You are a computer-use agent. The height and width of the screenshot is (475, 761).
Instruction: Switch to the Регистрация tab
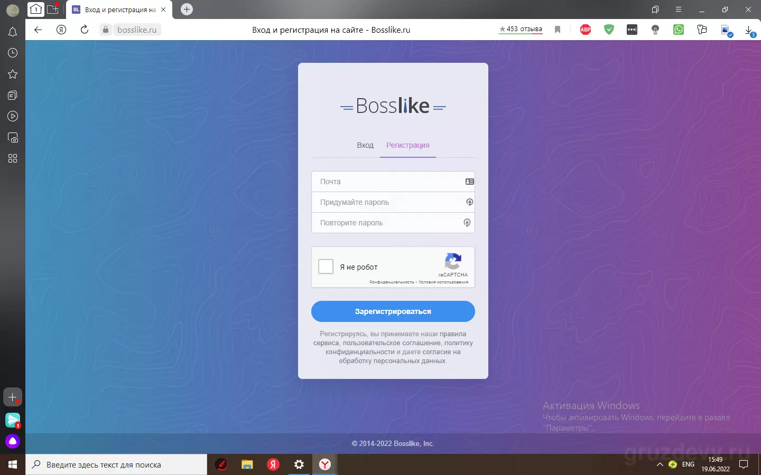click(408, 145)
